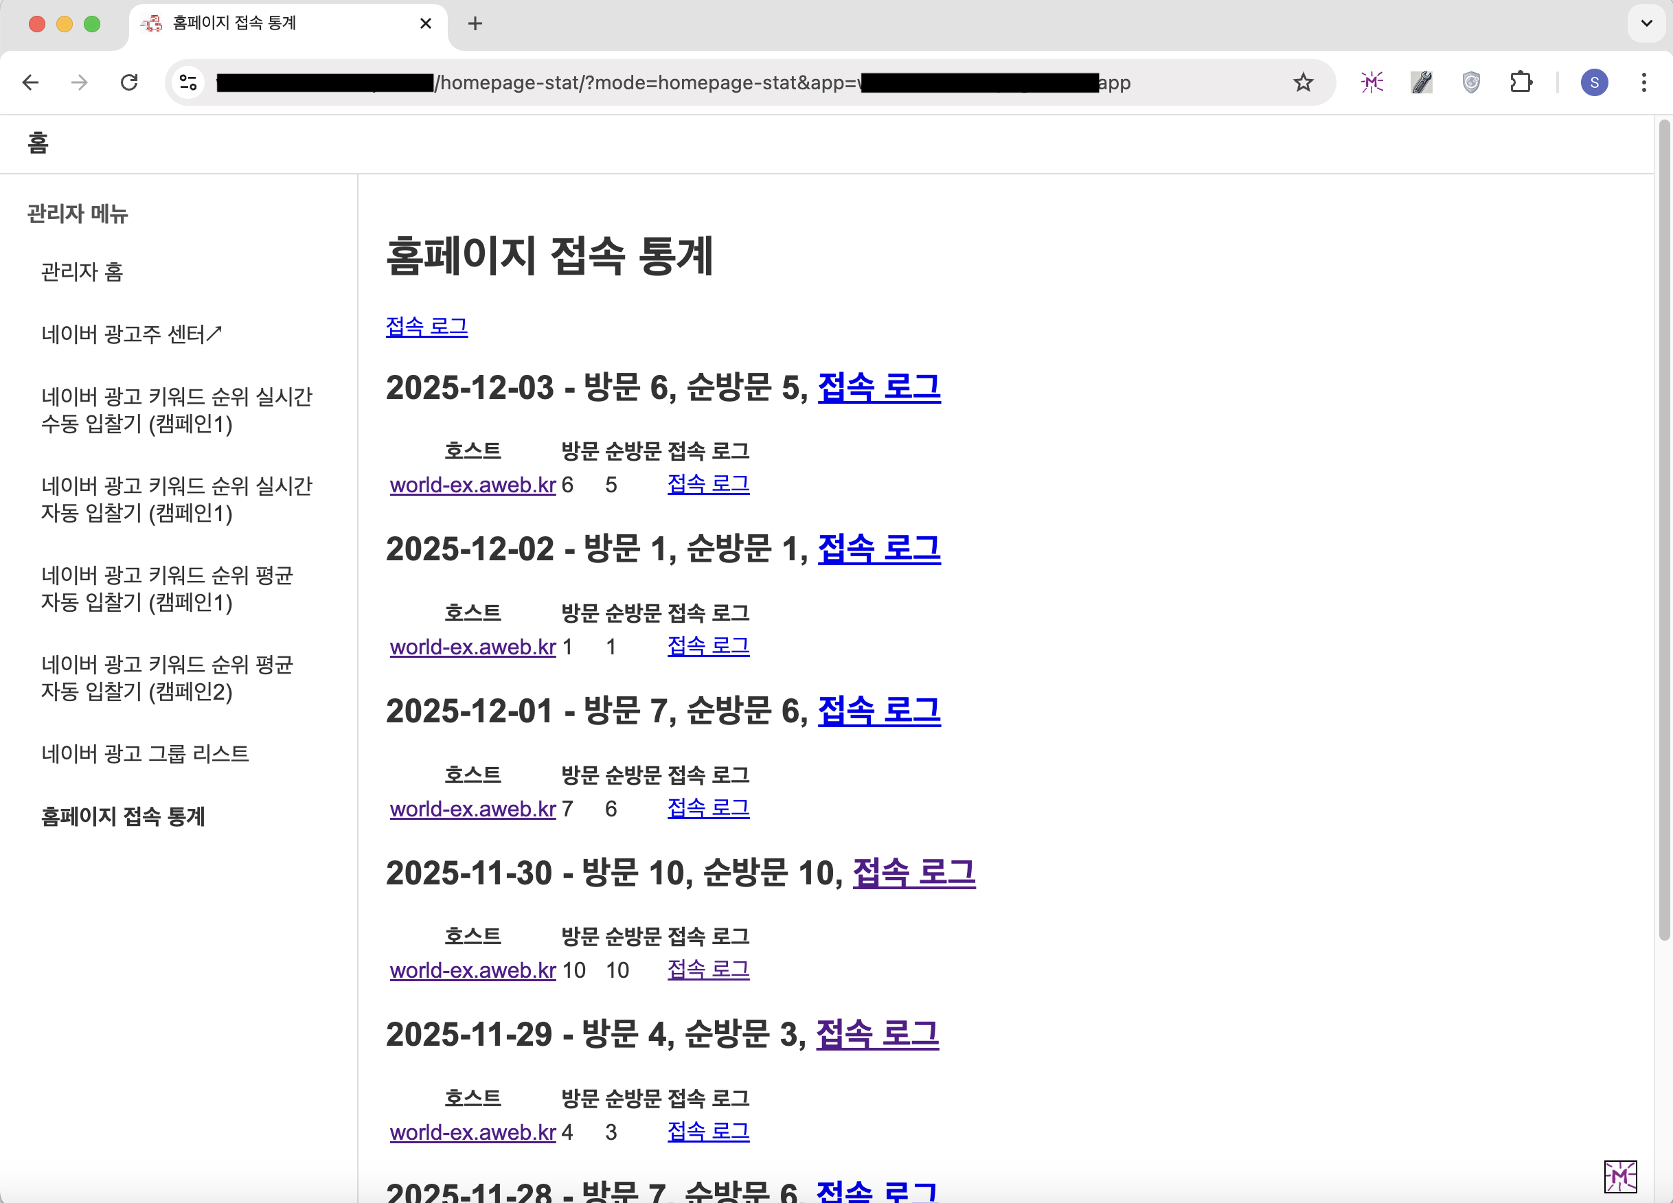Open the profile avatar S
Screen dimensions: 1673x1203
point(1594,82)
